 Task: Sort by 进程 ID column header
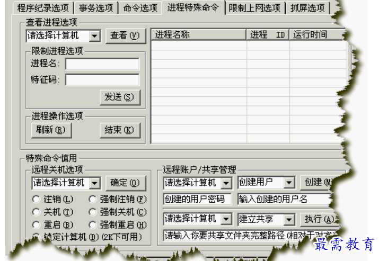click(x=267, y=34)
